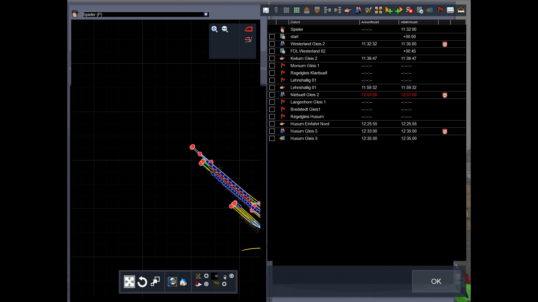Open the Spieler (P) dropdown

206,15
